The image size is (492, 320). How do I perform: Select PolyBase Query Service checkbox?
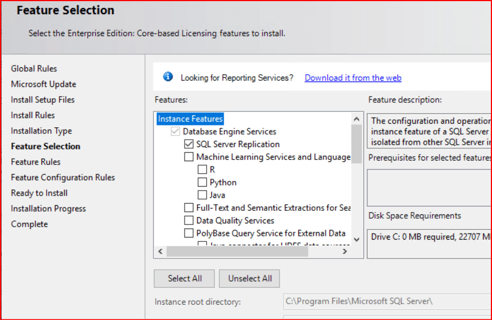point(189,233)
